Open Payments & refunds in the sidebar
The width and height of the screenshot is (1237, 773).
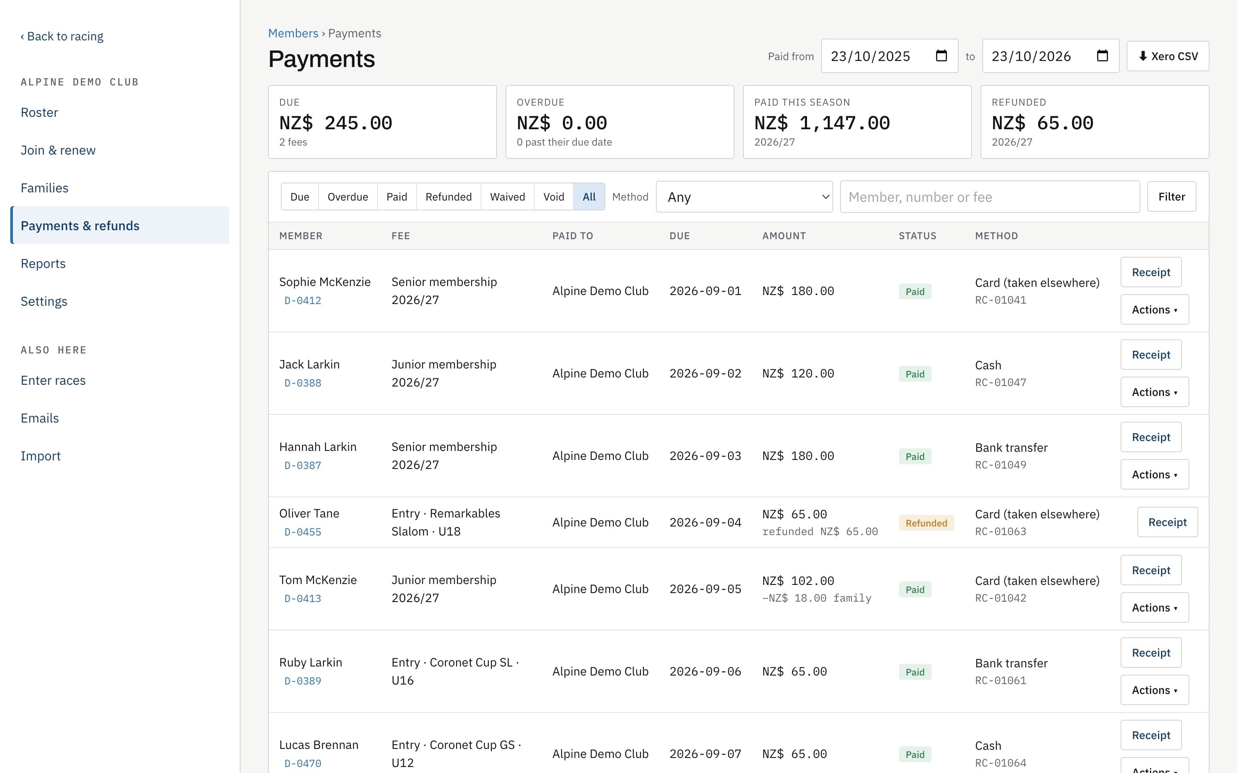[x=119, y=225]
